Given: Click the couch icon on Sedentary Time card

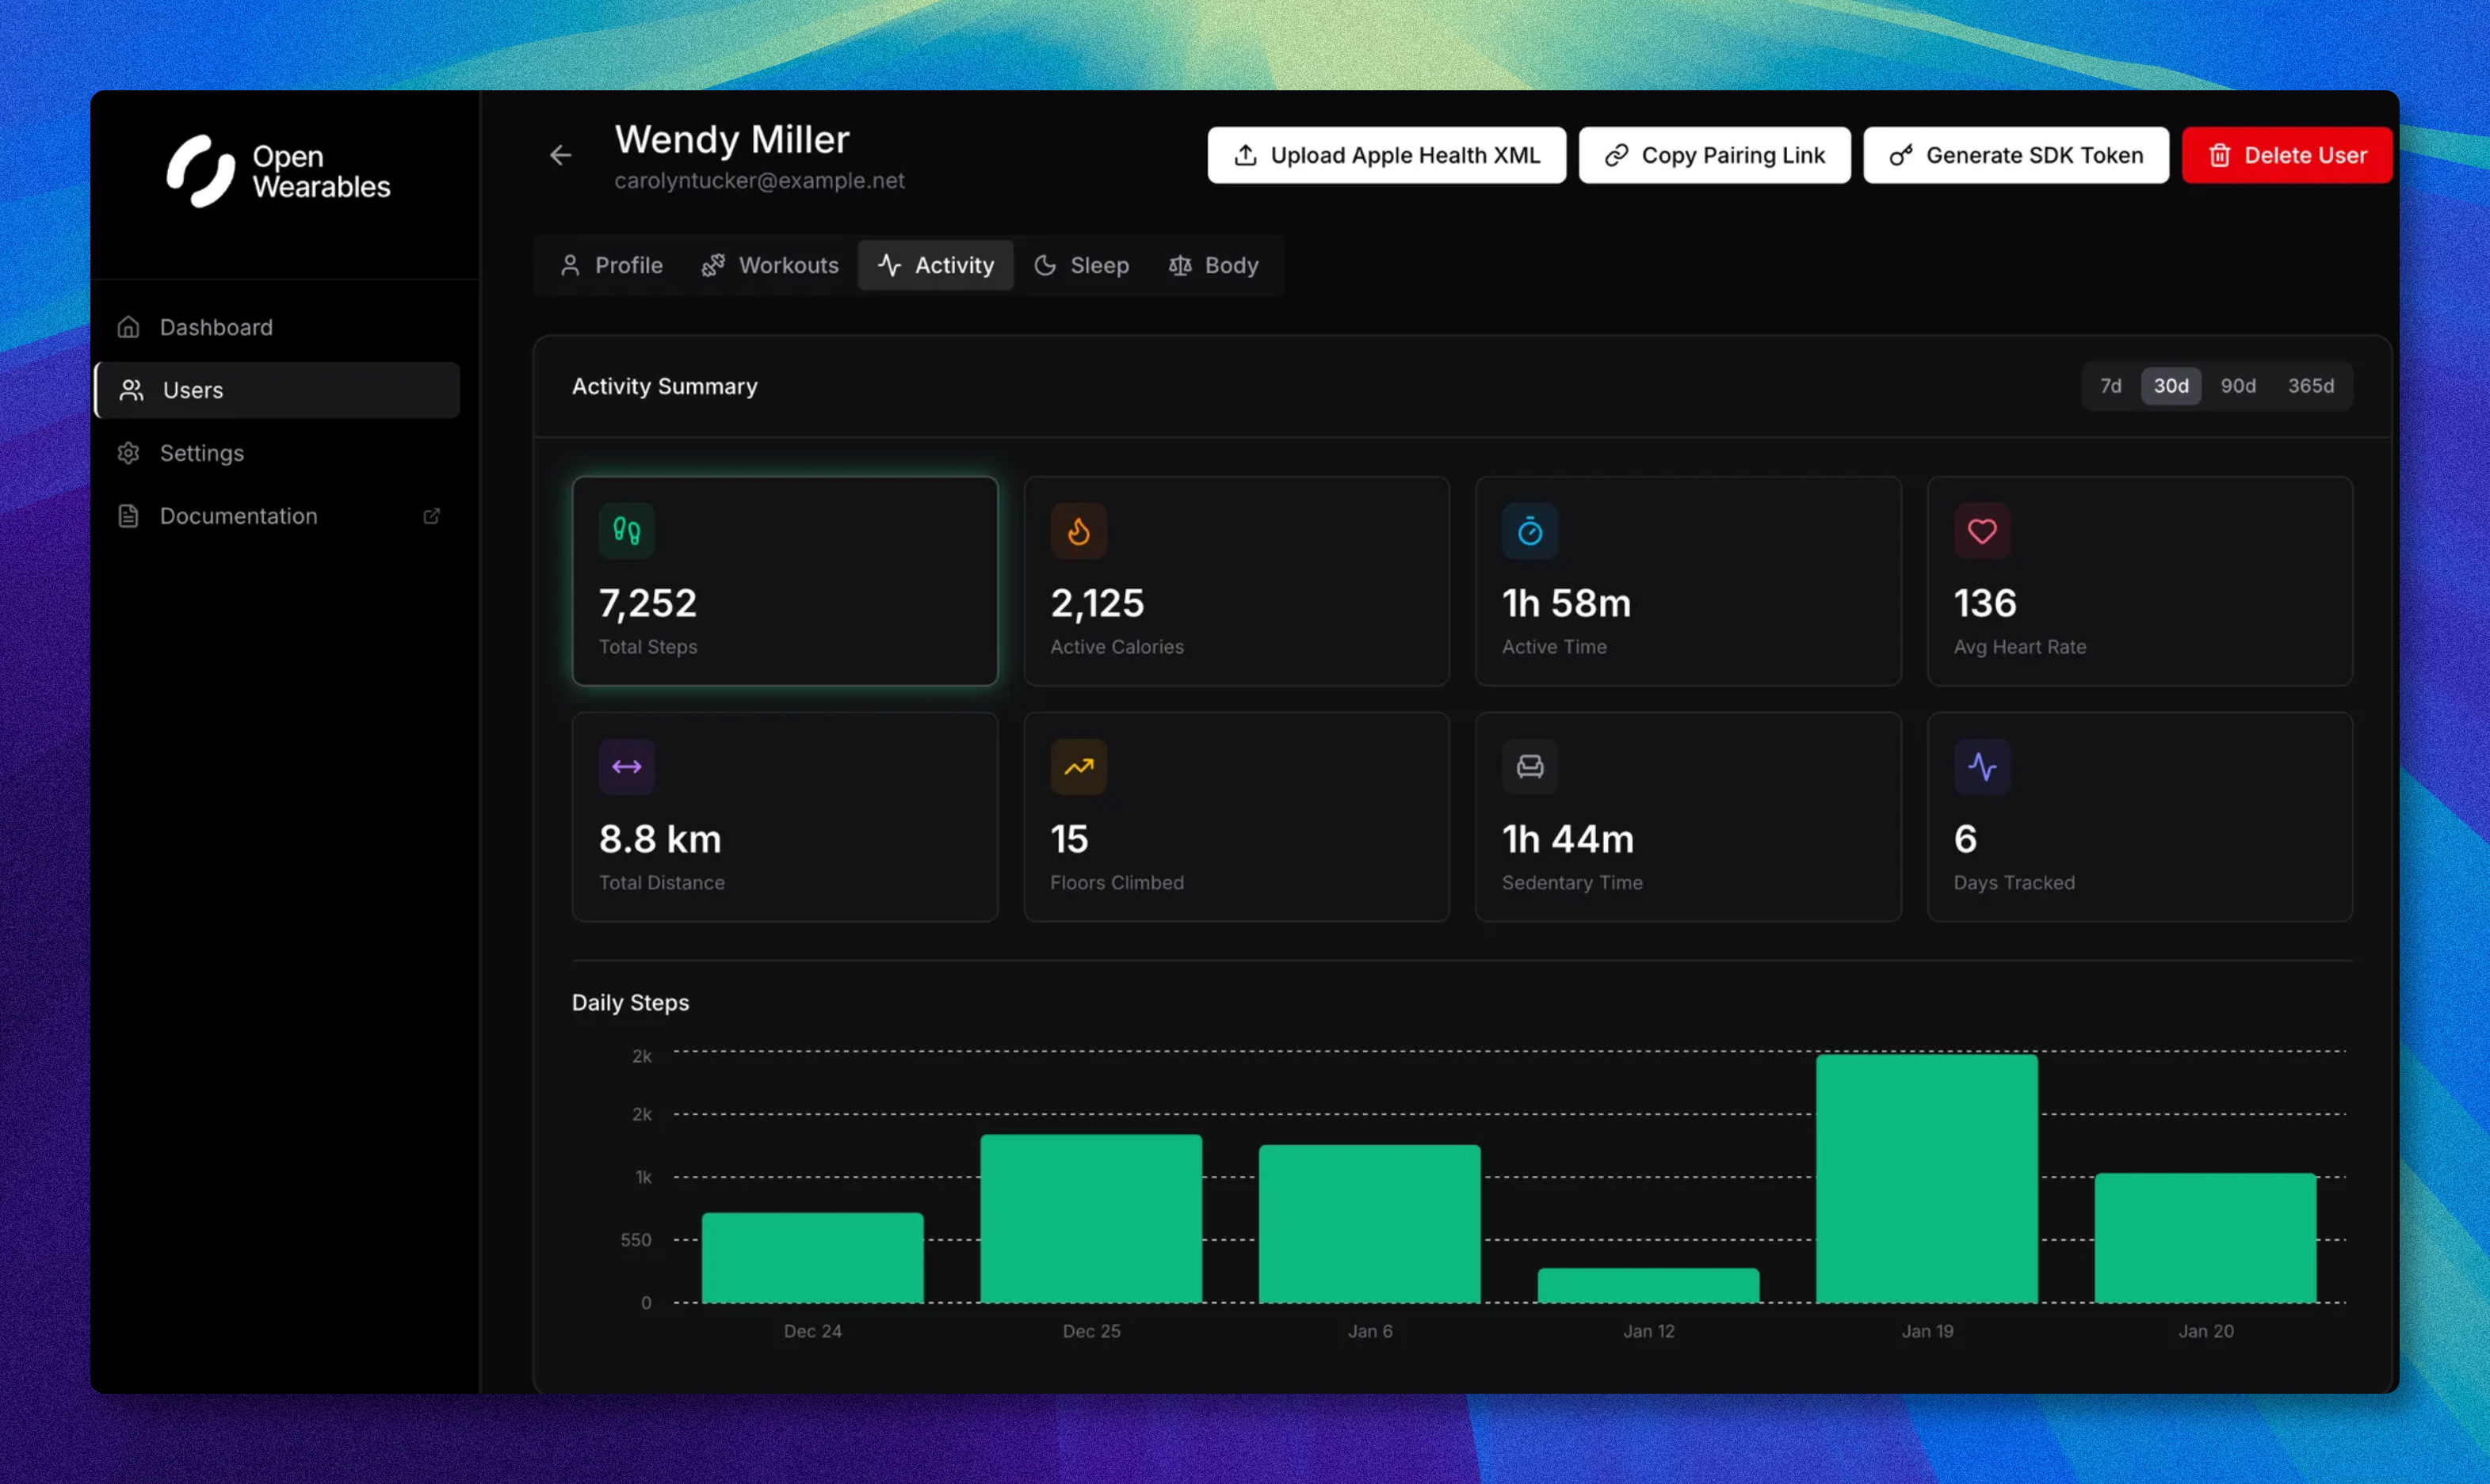Looking at the screenshot, I should pos(1530,766).
